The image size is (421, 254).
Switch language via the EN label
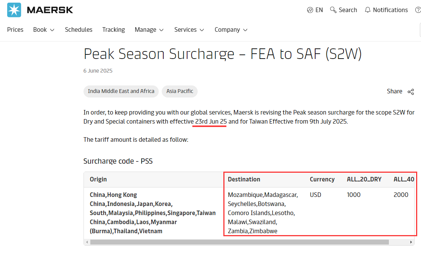click(319, 10)
